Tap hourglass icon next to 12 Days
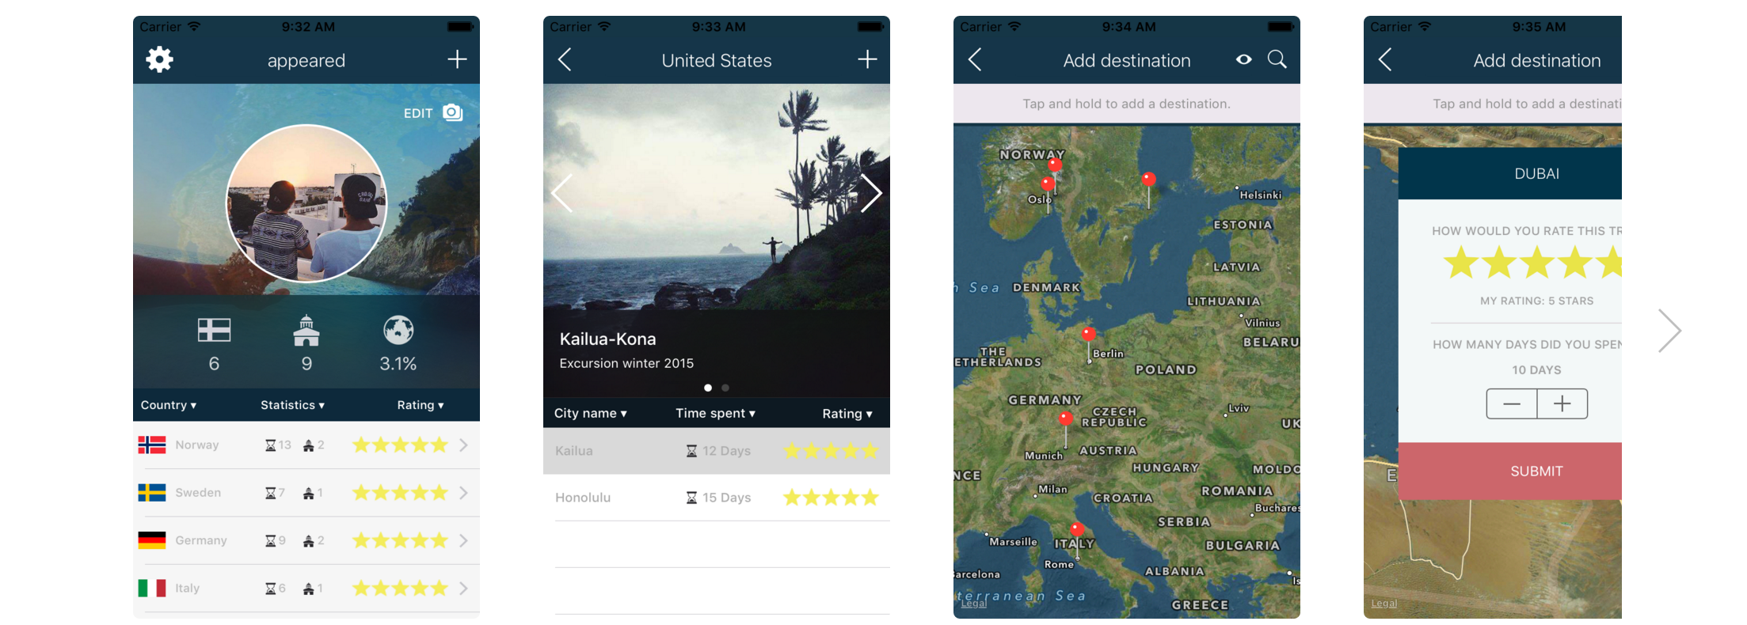Screen dimensions: 1747x625 [x=691, y=451]
